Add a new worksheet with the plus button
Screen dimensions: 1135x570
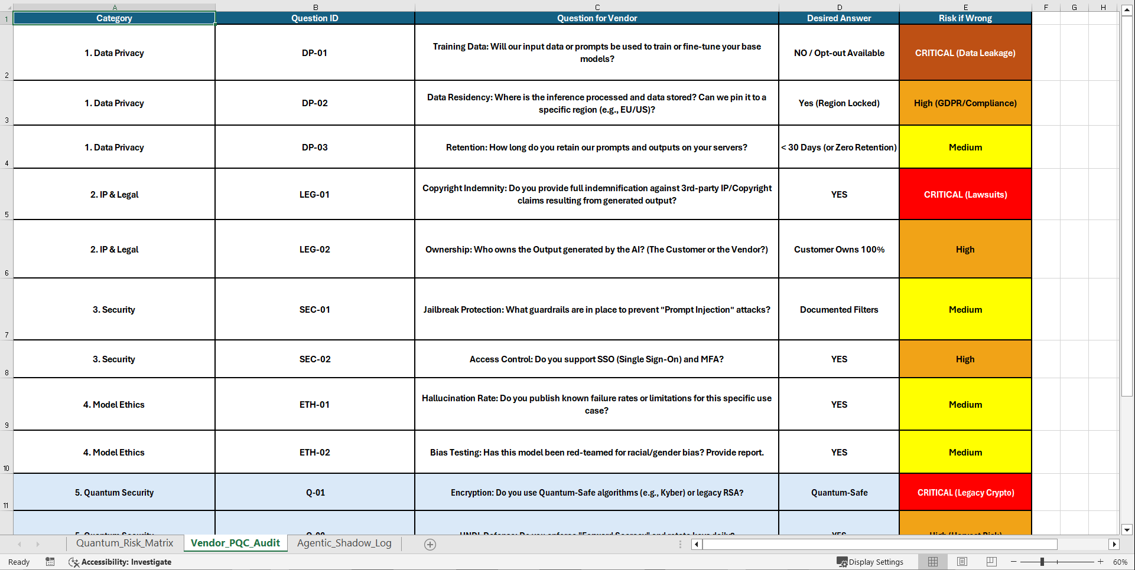coord(430,543)
